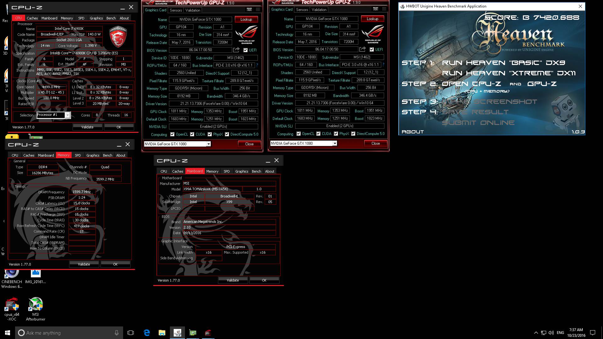Open the hamburger menu in left GPU-Z window

pyautogui.click(x=258, y=9)
